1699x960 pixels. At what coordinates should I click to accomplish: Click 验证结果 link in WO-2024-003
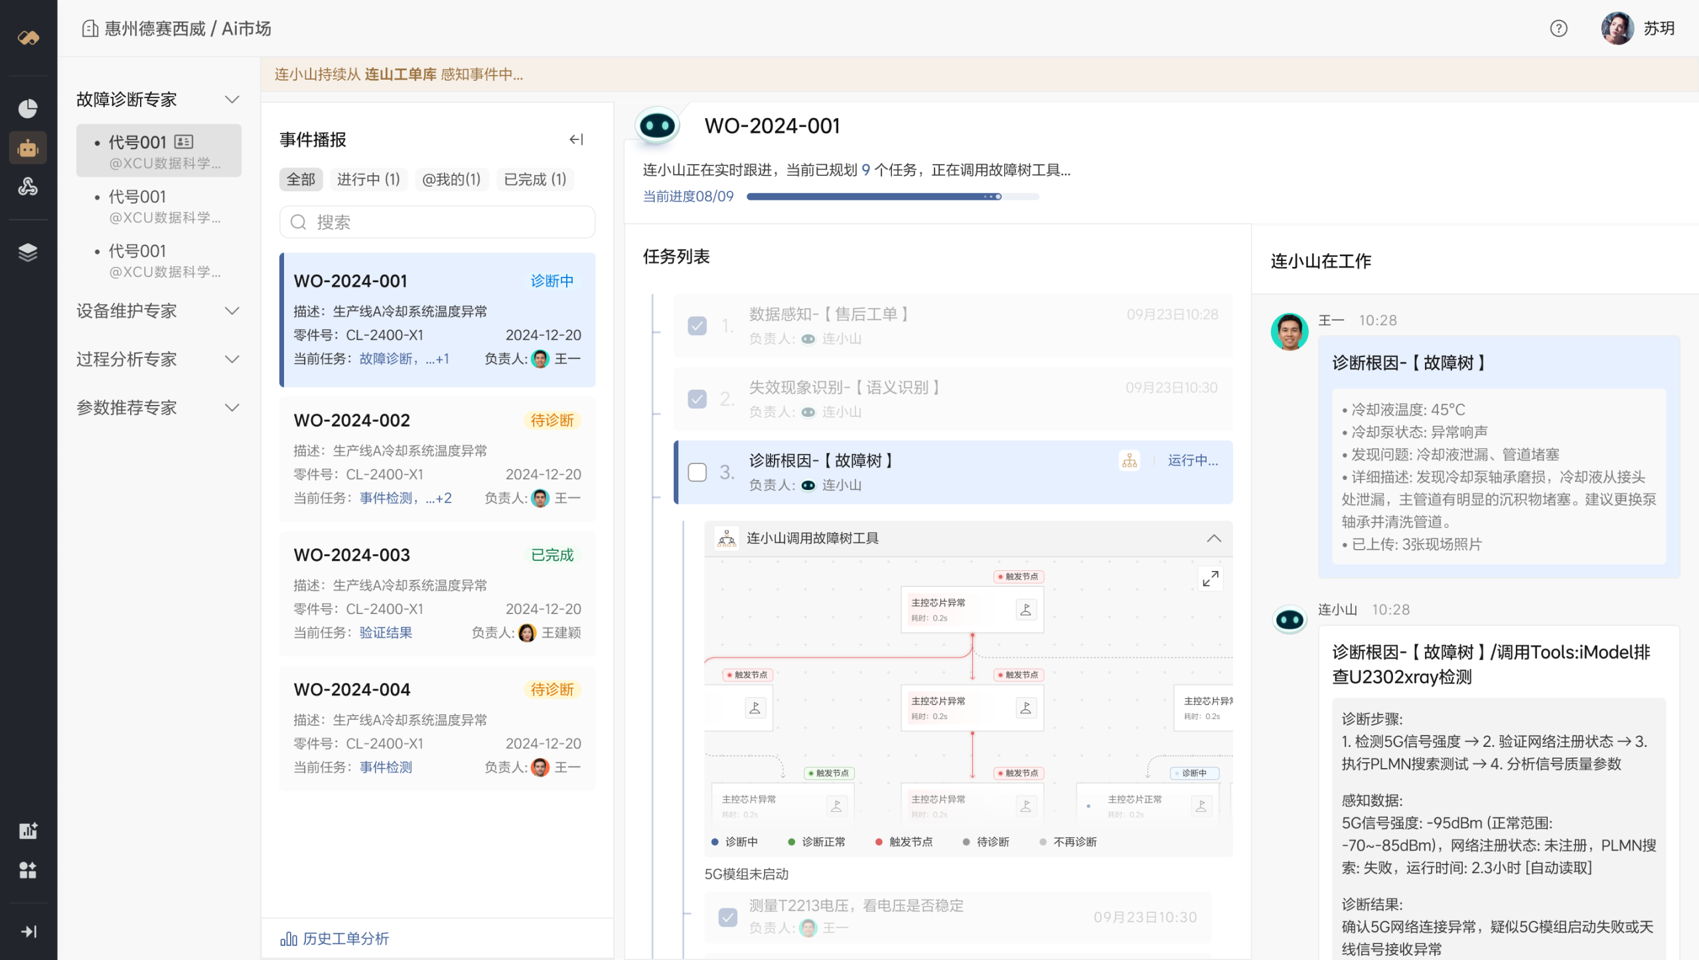[x=386, y=633]
